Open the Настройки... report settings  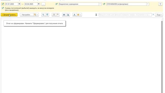pyautogui.click(x=27, y=15)
